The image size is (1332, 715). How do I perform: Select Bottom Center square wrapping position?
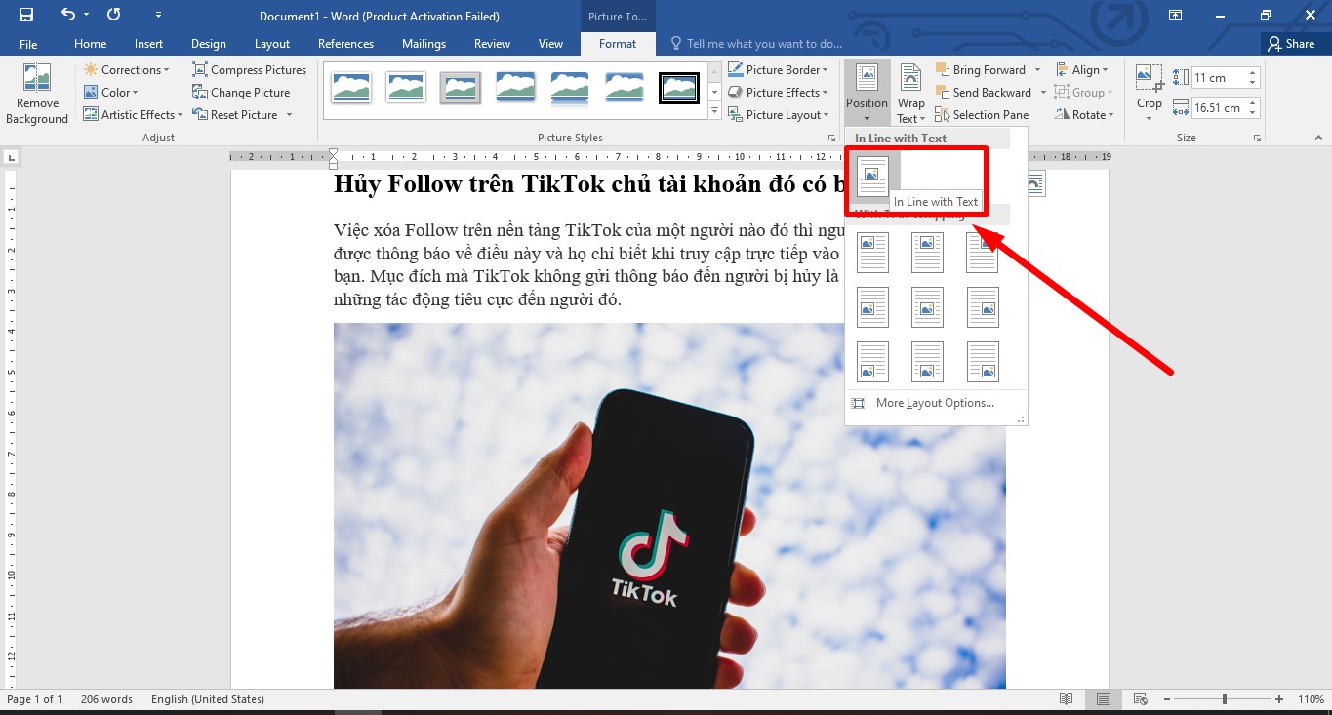coord(927,362)
